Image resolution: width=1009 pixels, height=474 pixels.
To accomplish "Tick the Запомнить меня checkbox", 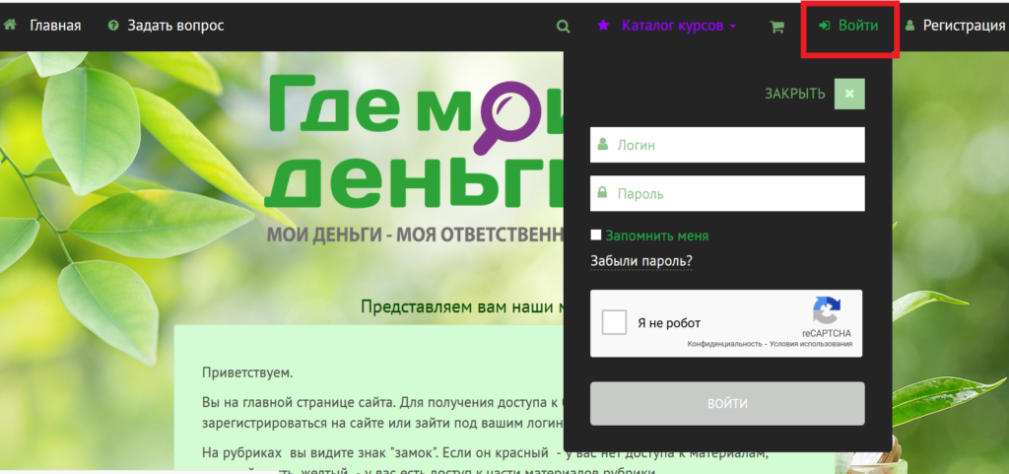I will [x=596, y=235].
